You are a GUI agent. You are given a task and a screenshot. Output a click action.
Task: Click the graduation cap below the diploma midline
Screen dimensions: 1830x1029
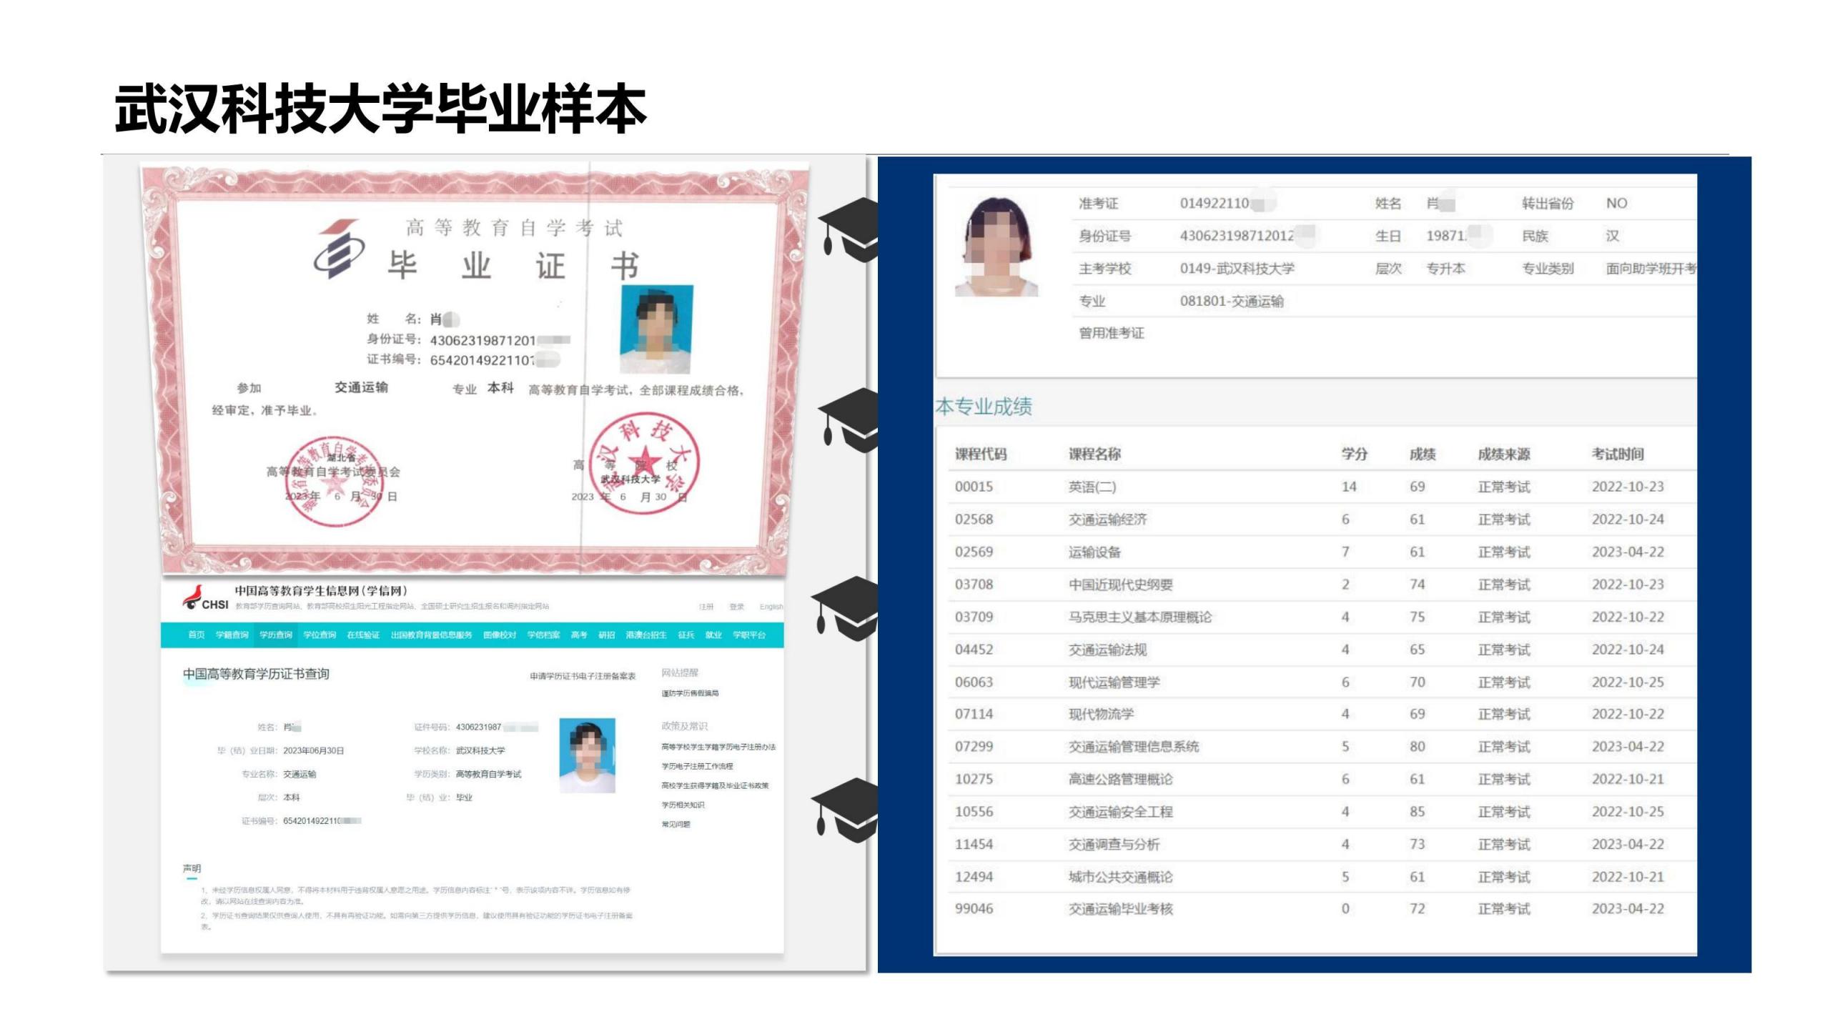pos(849,419)
